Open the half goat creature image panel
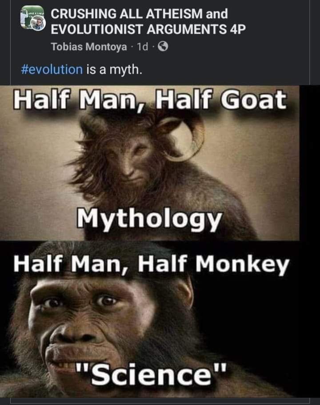 click(x=150, y=163)
